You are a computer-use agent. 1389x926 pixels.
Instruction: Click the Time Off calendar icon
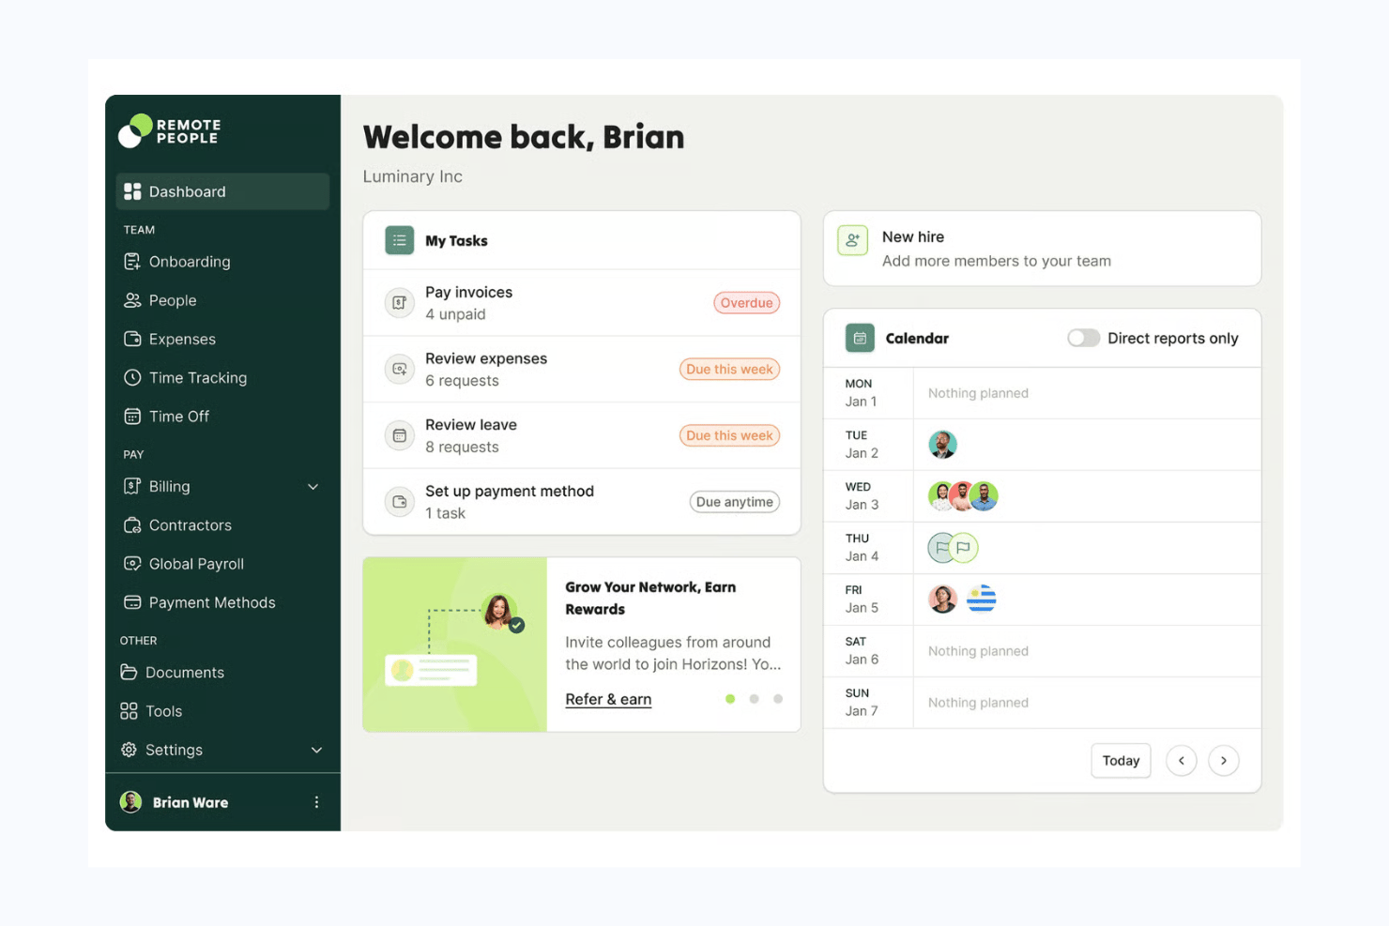pos(132,416)
